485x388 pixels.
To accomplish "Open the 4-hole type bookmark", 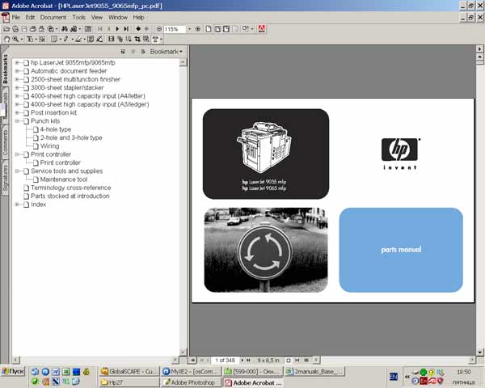I will pyautogui.click(x=56, y=129).
